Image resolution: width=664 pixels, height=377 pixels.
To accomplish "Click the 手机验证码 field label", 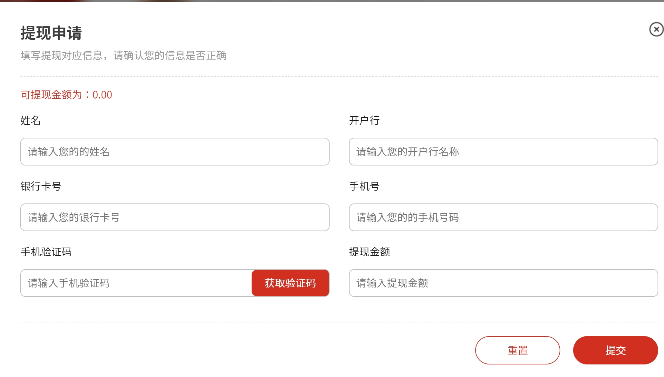I will tap(46, 252).
